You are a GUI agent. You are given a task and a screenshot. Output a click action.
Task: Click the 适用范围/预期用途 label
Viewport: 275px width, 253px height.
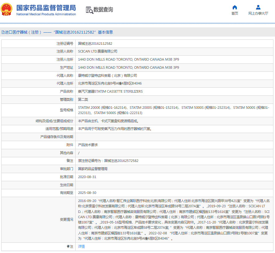[x=59, y=129]
